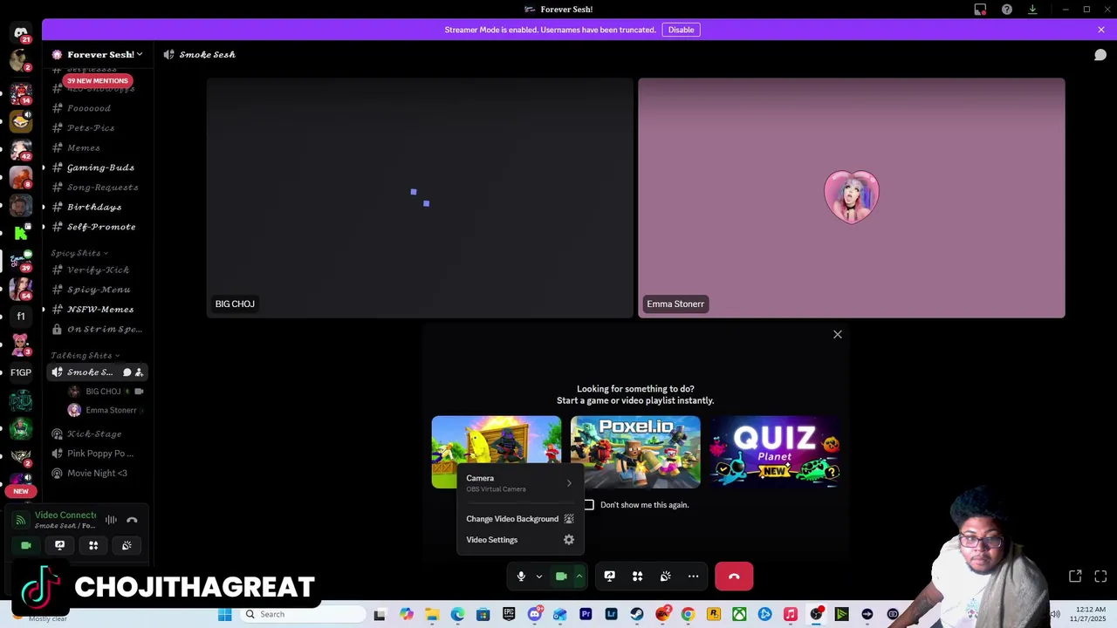Collapse camera options arrow
The height and width of the screenshot is (628, 1117).
pos(579,577)
